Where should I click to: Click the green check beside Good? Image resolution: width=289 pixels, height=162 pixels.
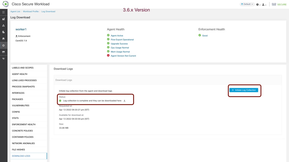pyautogui.click(x=200, y=35)
